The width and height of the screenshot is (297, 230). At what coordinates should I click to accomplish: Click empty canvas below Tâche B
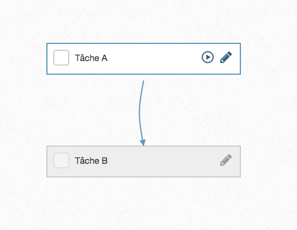click(x=144, y=204)
